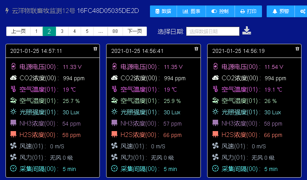
Task: Click the 选择数据日期 date input field
Action: coord(213,31)
